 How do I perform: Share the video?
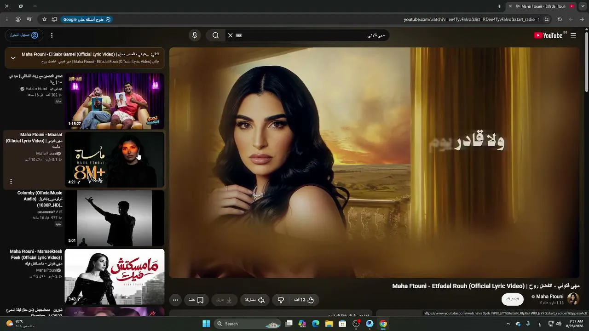[254, 300]
